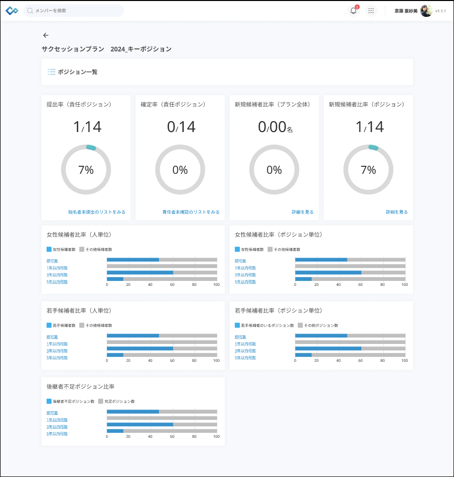The height and width of the screenshot is (477, 454).
Task: Toggle 女性候補者数 legend in 人単位 chart
Action: (x=49, y=249)
